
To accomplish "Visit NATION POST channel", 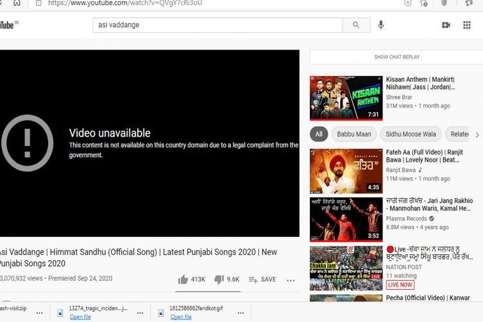I will tap(404, 267).
